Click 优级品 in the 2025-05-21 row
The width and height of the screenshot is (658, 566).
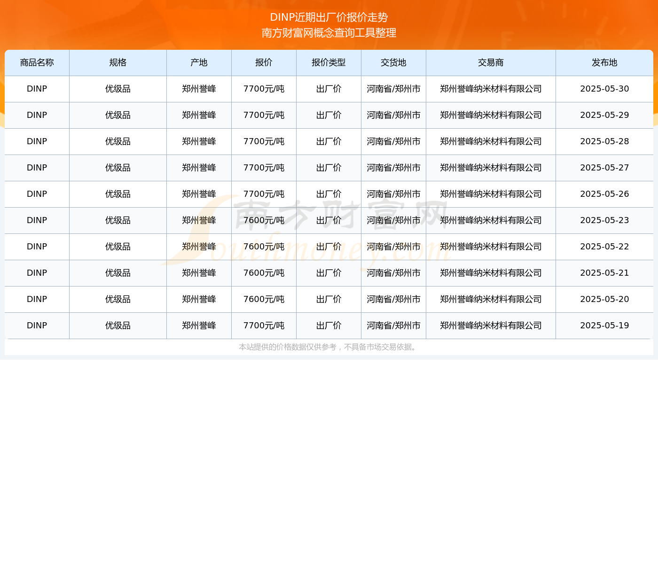coord(118,273)
